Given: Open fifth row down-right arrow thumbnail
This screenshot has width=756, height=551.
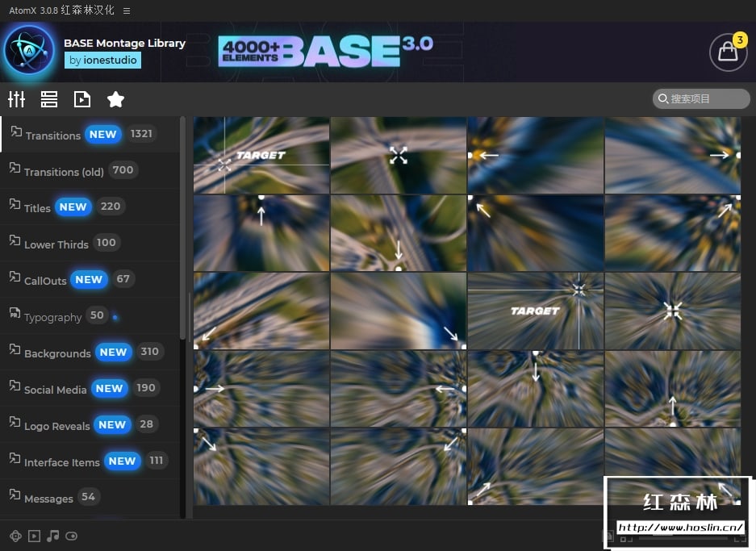Looking at the screenshot, I should 261,466.
